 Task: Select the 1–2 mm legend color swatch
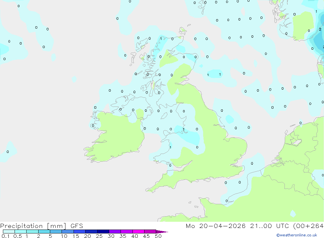pyautogui.click(x=32, y=232)
